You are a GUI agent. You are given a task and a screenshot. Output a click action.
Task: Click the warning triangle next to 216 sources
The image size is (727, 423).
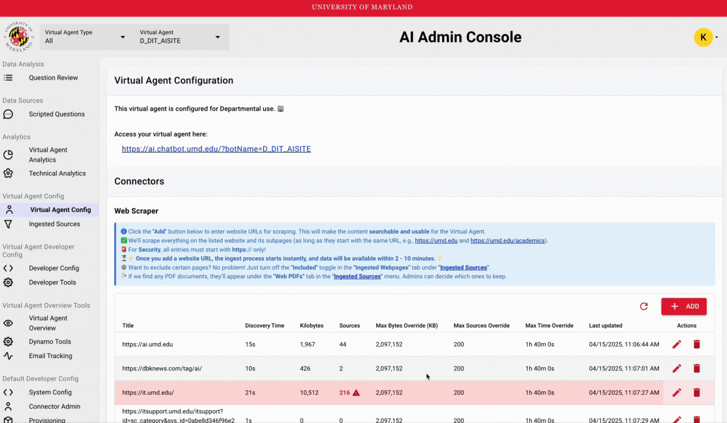pyautogui.click(x=356, y=392)
